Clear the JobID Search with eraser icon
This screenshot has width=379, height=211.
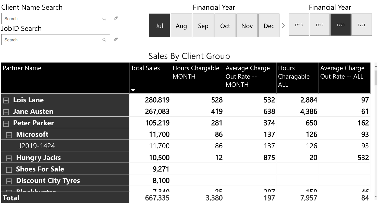[x=116, y=39]
